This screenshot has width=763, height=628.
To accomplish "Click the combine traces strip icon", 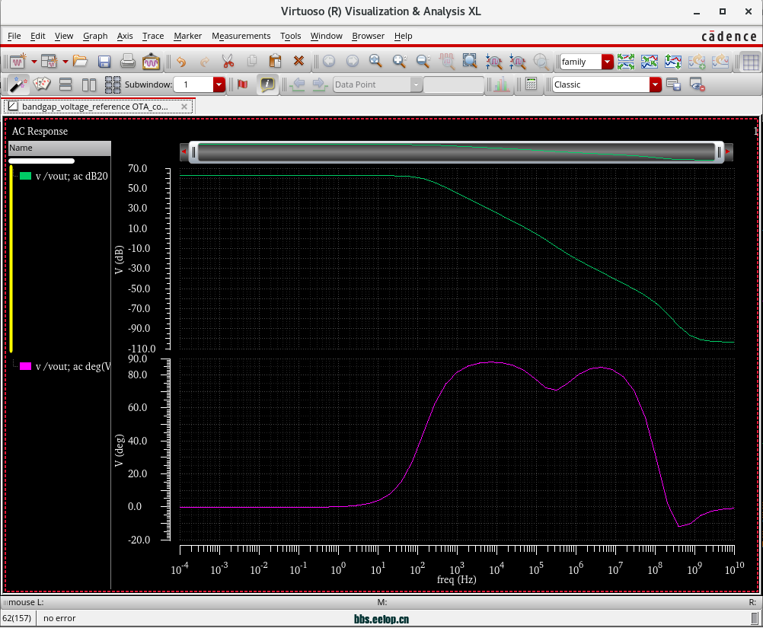I will coord(650,62).
